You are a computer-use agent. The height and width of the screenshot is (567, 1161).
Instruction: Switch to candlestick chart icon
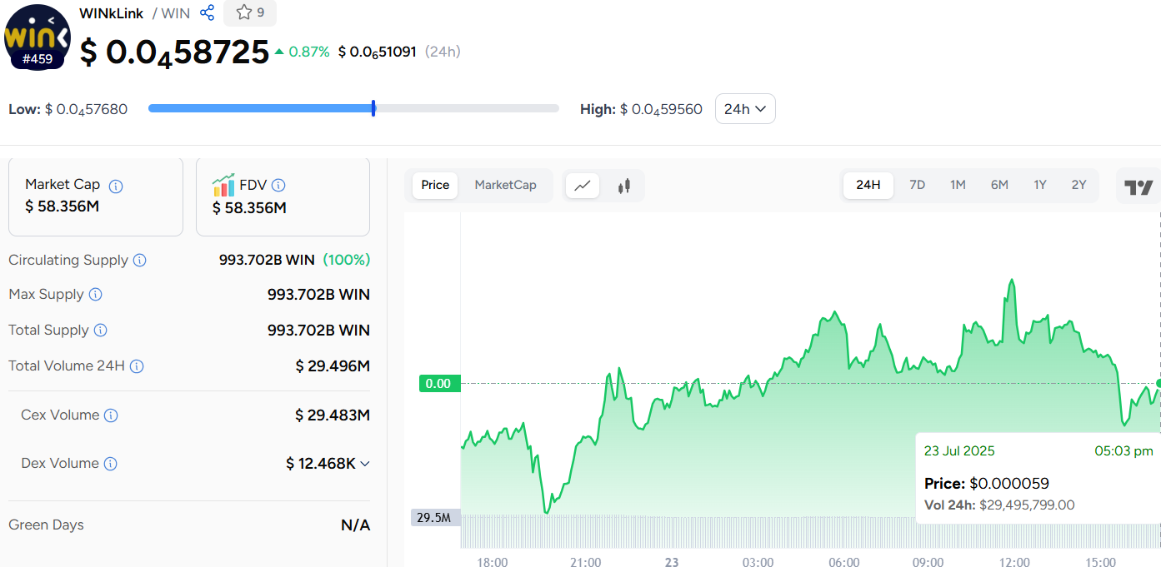pyautogui.click(x=623, y=186)
